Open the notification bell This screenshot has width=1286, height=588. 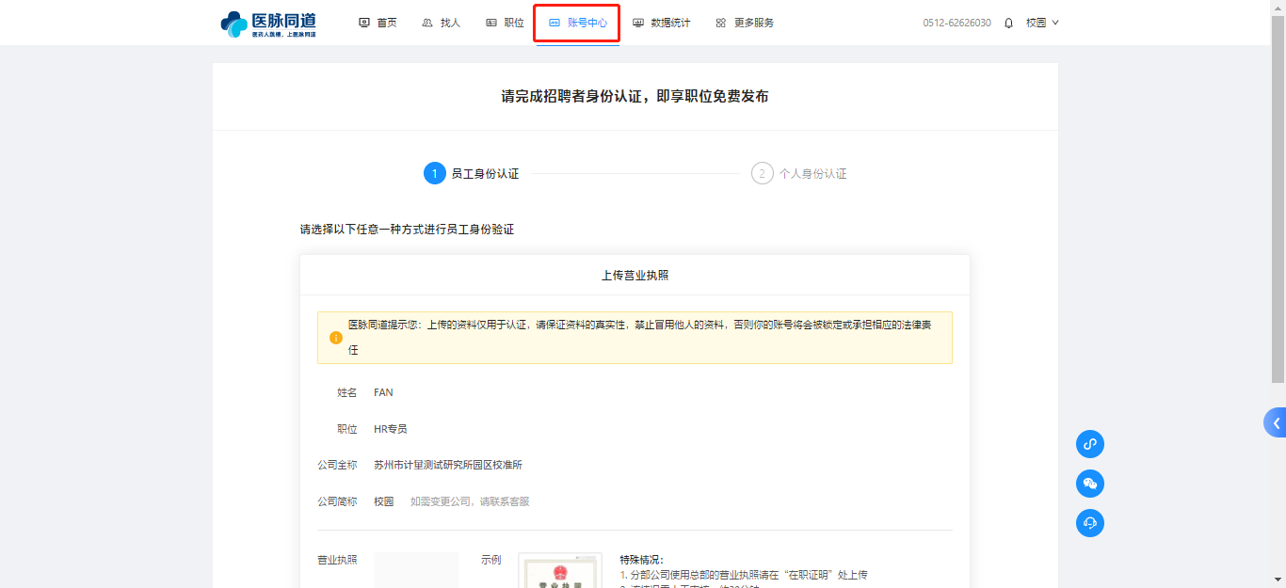coord(1009,23)
